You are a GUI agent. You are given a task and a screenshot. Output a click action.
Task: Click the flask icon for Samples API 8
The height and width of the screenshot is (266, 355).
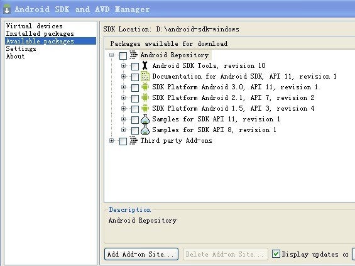[145, 130]
